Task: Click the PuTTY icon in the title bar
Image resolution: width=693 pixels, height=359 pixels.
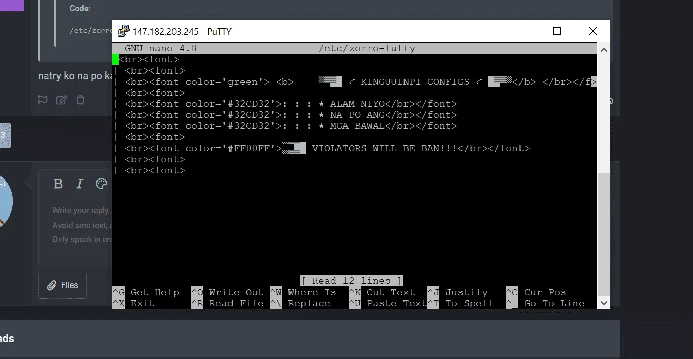Action: 124,31
